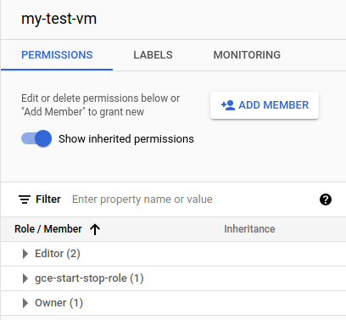Click the Inheritance column header
This screenshot has height=320, width=346.
click(249, 229)
